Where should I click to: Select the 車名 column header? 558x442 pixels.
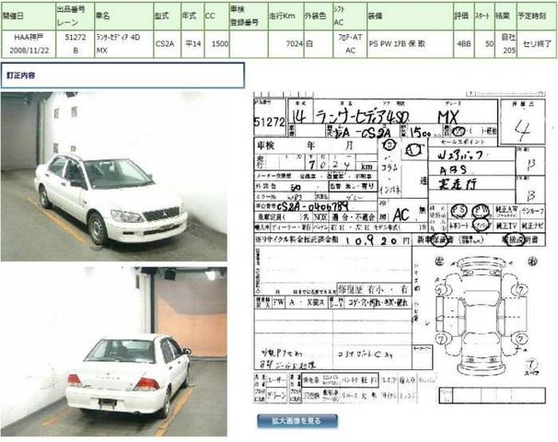(x=123, y=16)
